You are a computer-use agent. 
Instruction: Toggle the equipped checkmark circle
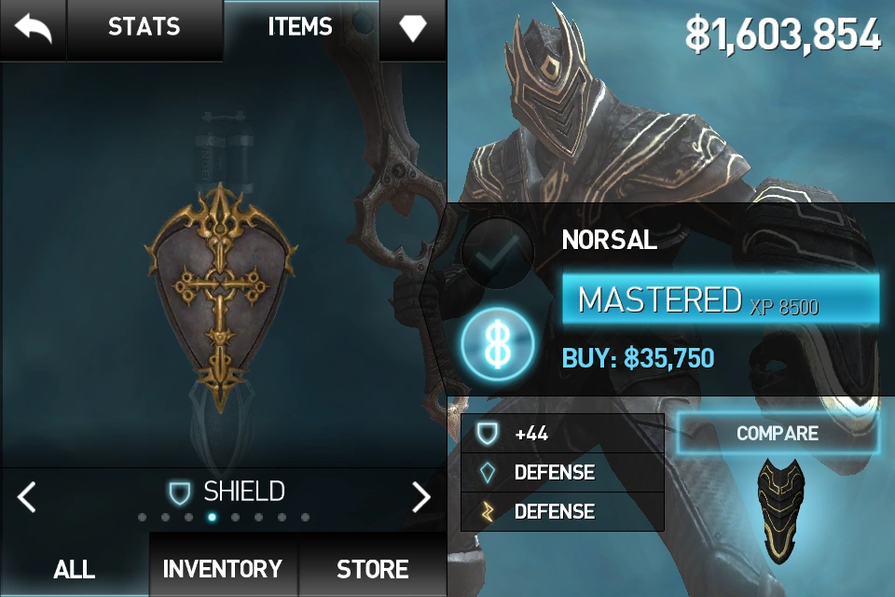[x=497, y=253]
